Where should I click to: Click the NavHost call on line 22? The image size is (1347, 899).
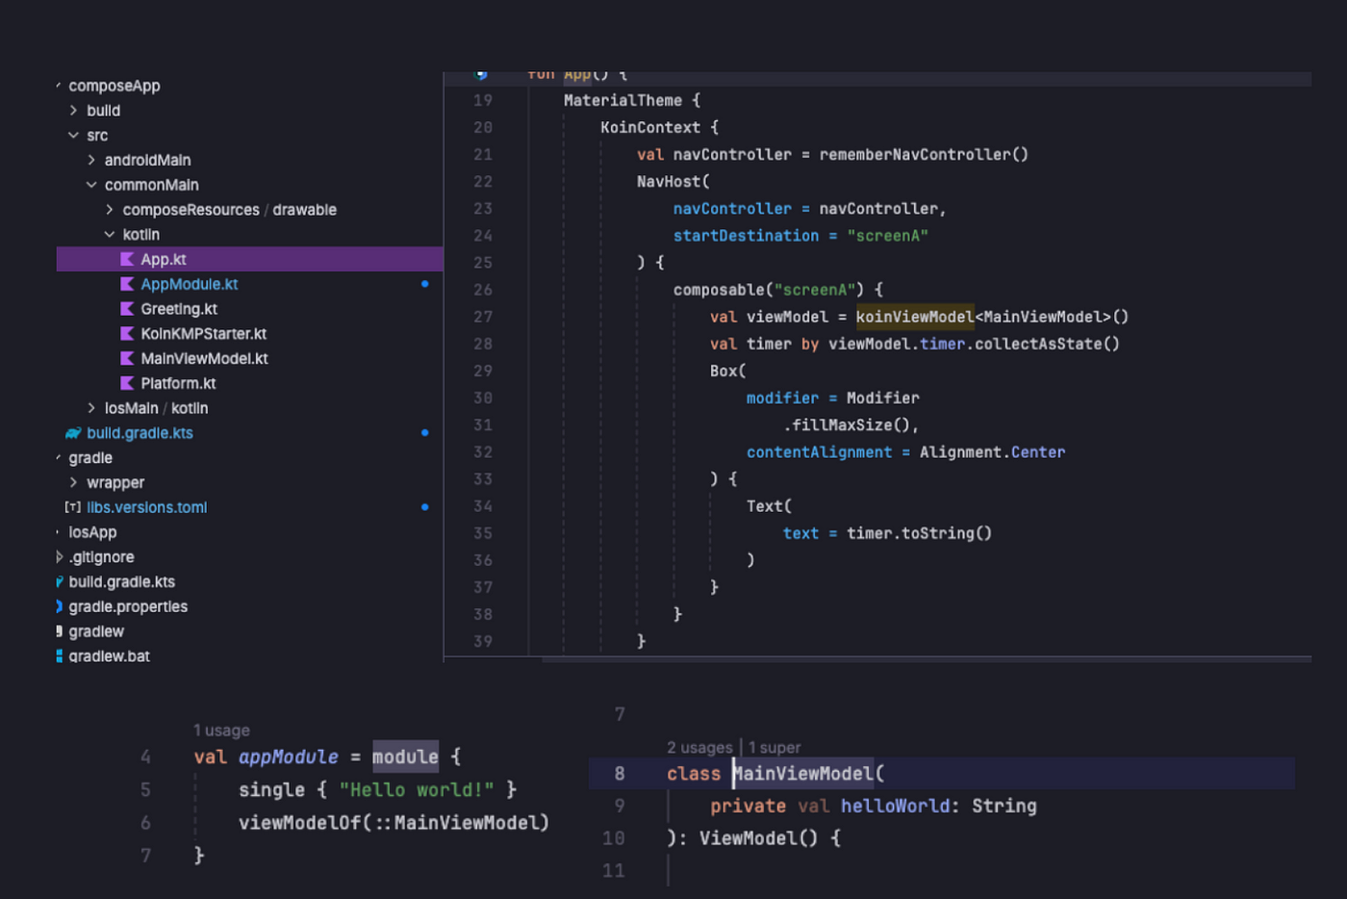pyautogui.click(x=673, y=182)
